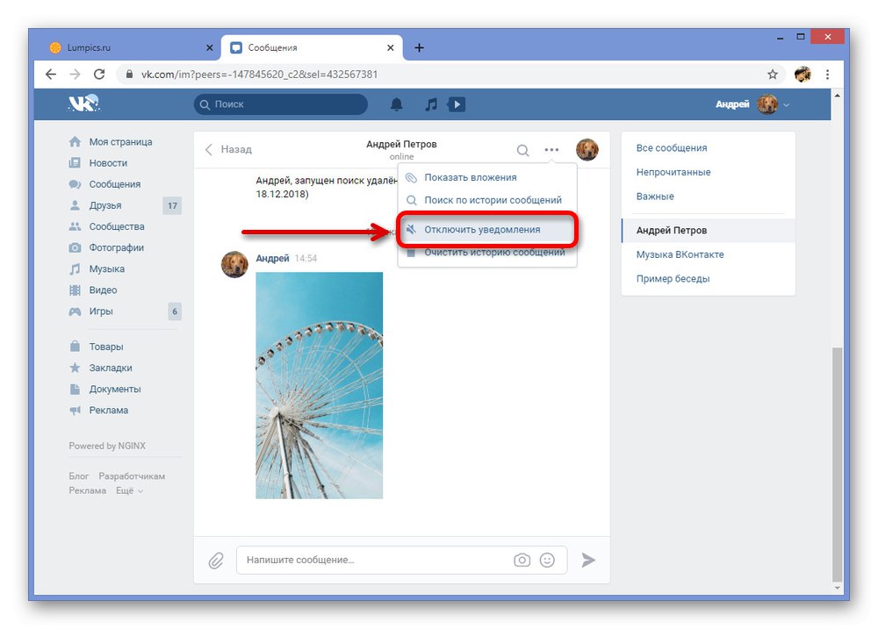
Task: Click browser back arrow
Action: 50,74
